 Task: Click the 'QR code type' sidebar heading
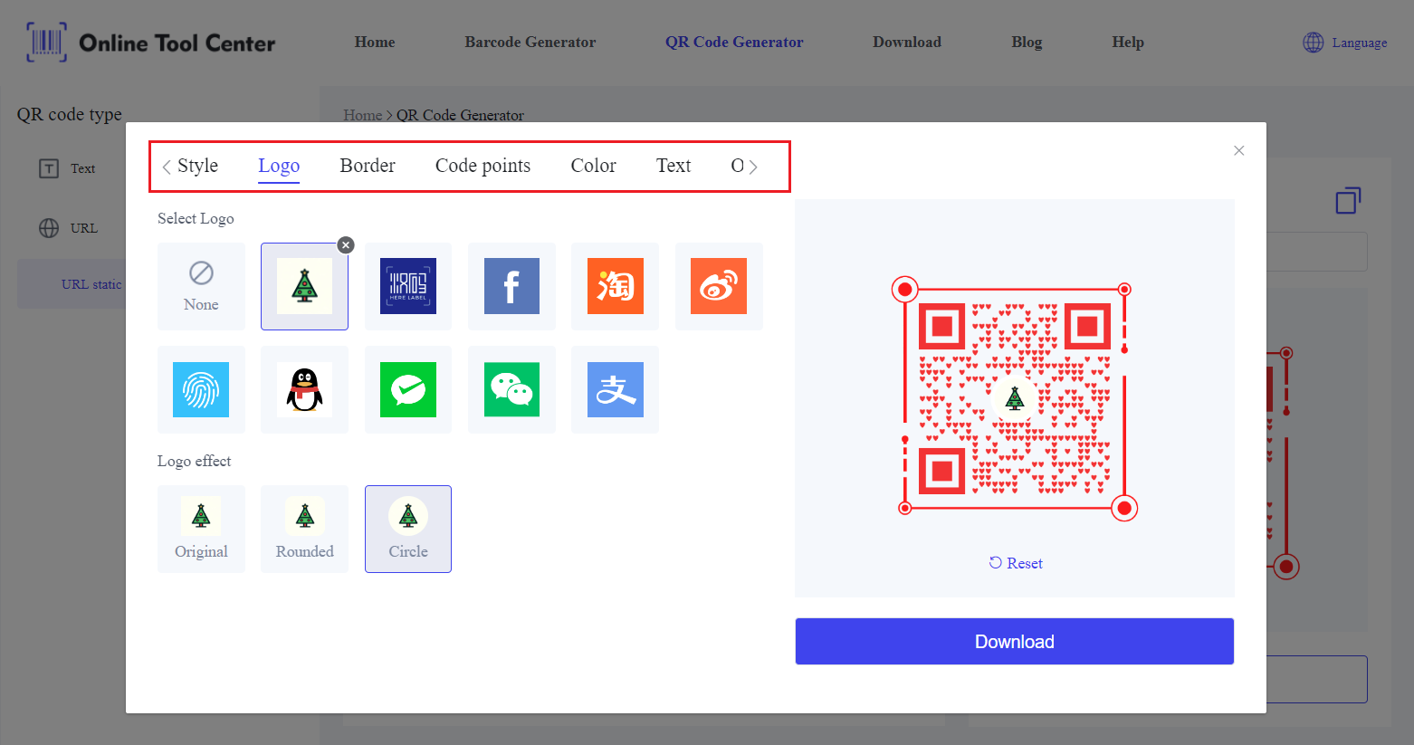tap(70, 114)
